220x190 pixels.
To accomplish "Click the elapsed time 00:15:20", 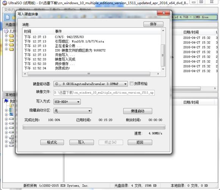I will [105, 120].
